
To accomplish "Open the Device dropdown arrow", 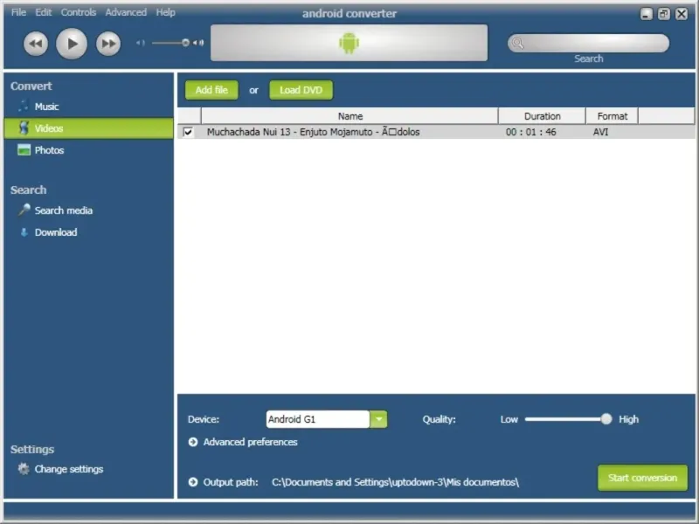I will 378,419.
